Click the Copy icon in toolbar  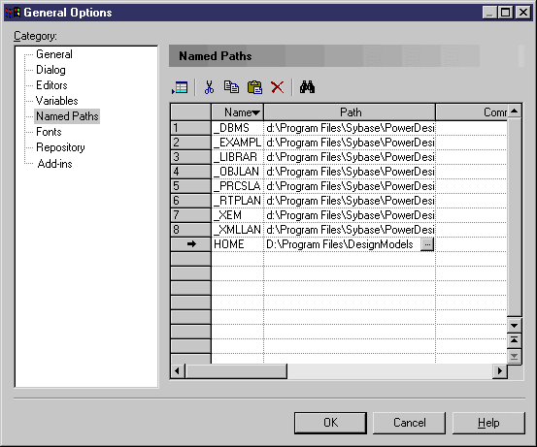(x=231, y=87)
